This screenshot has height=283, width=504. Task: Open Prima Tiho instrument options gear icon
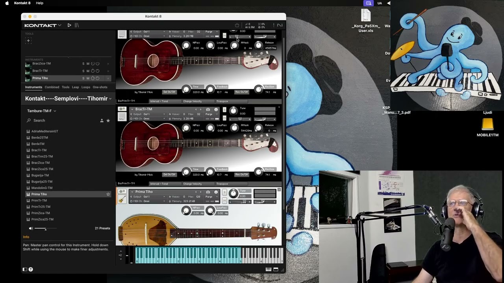click(x=122, y=192)
